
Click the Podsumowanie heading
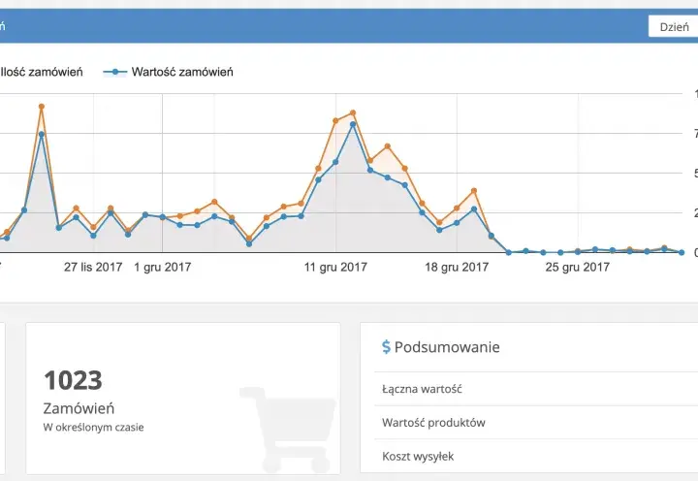[x=447, y=347]
